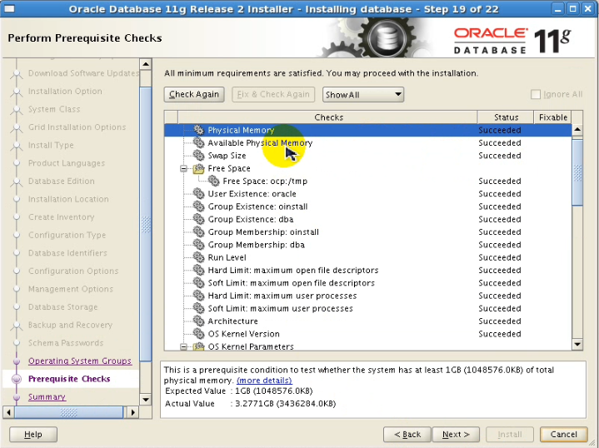The width and height of the screenshot is (599, 448).
Task: Click the Operating System Groups step bullet icon
Action: [17, 361]
